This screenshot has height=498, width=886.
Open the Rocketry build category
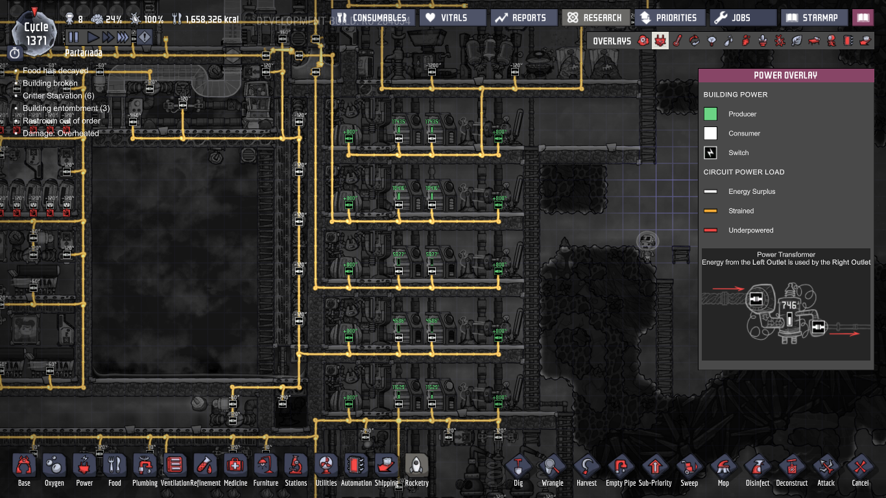click(x=416, y=469)
